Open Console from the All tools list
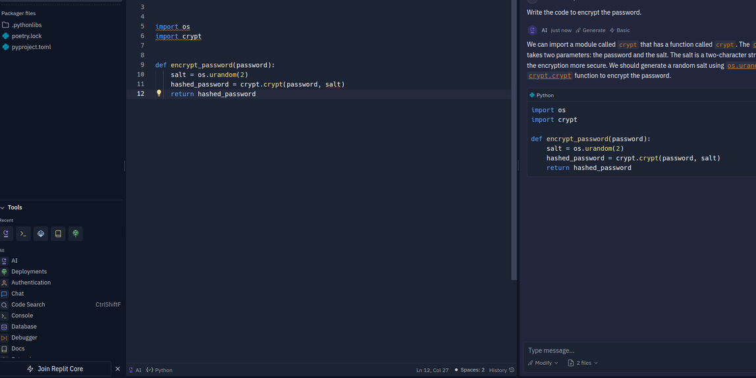This screenshot has height=378, width=756. tap(22, 316)
